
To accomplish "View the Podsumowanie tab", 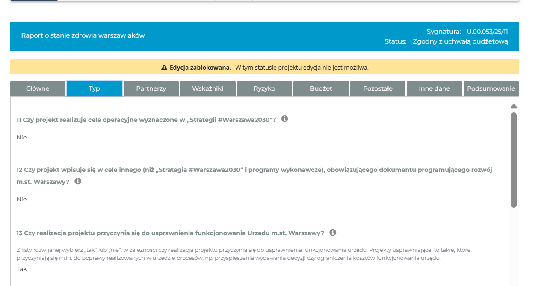I will [x=491, y=88].
